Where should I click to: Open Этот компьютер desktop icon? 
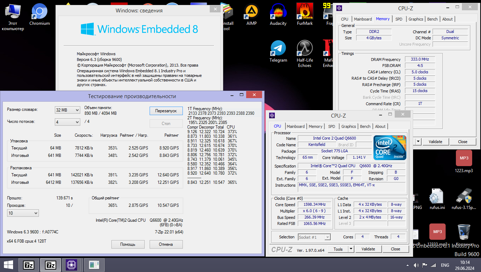[13, 17]
